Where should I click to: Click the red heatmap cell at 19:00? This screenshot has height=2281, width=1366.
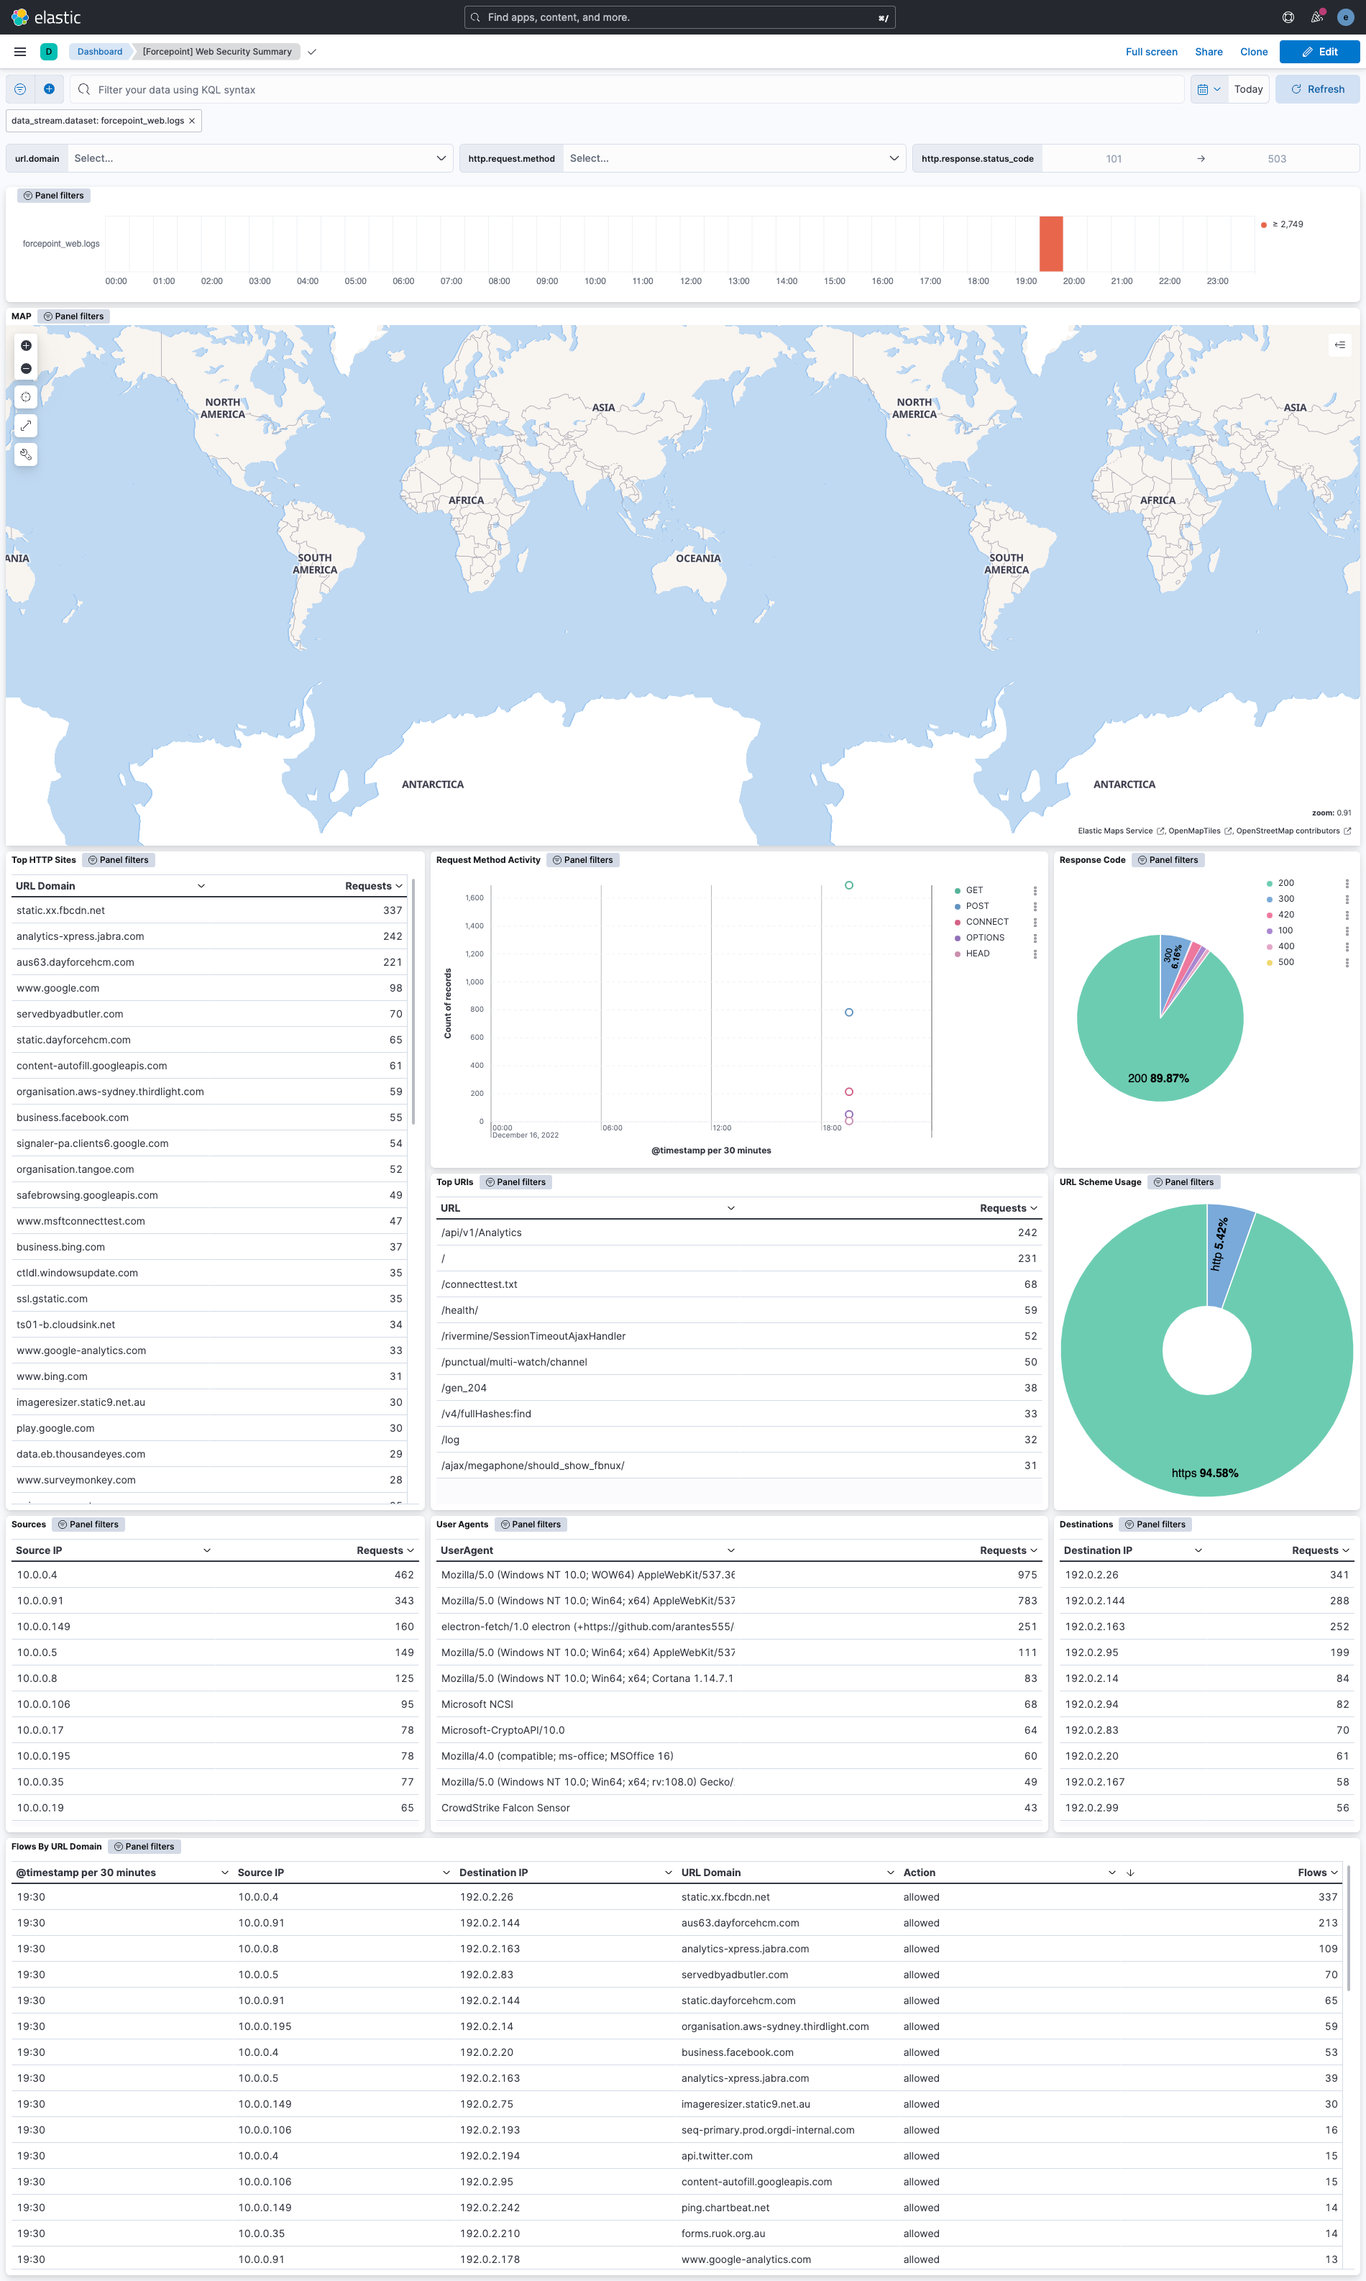pos(1050,244)
